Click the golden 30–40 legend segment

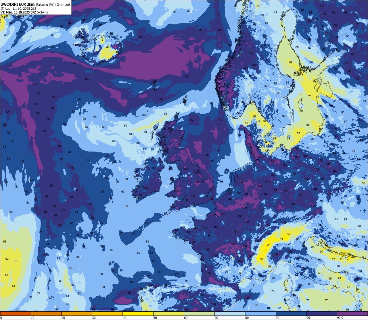tap(107, 313)
